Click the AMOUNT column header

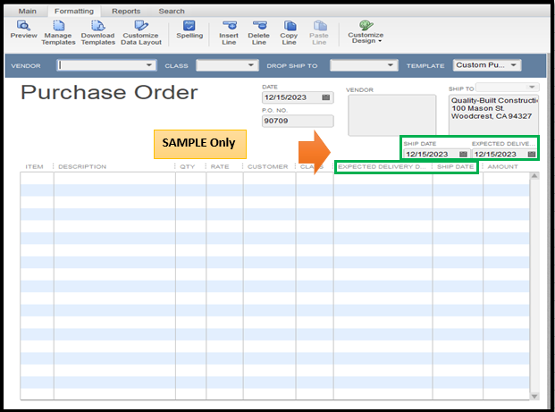(502, 167)
